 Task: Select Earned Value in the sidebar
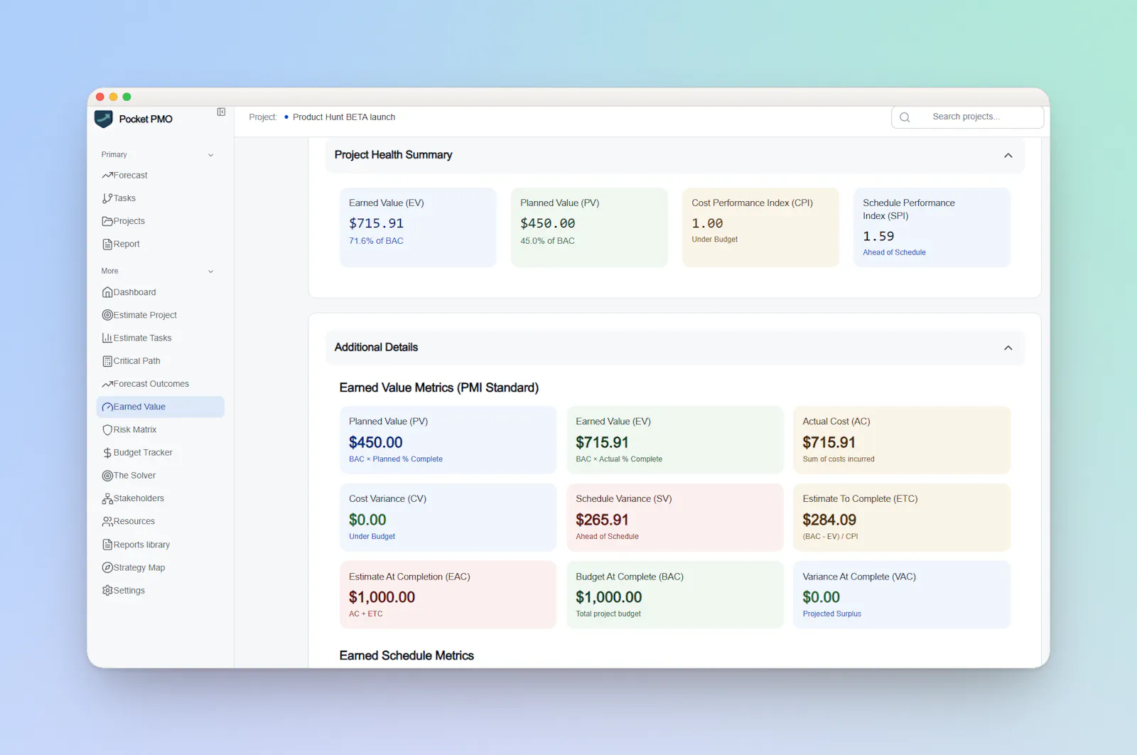161,407
